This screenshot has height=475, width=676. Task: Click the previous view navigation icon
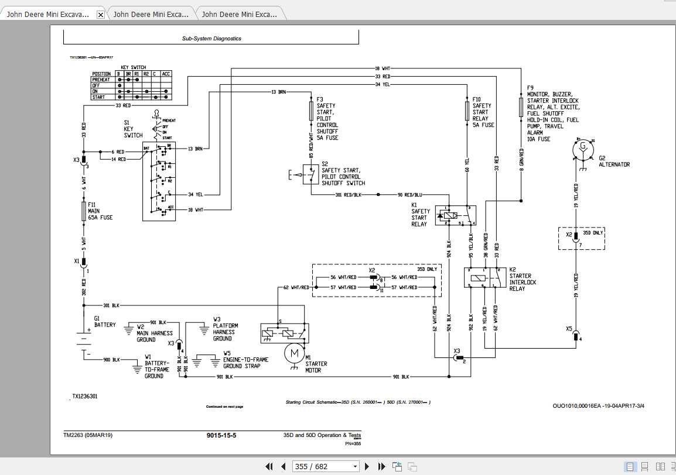point(398,466)
